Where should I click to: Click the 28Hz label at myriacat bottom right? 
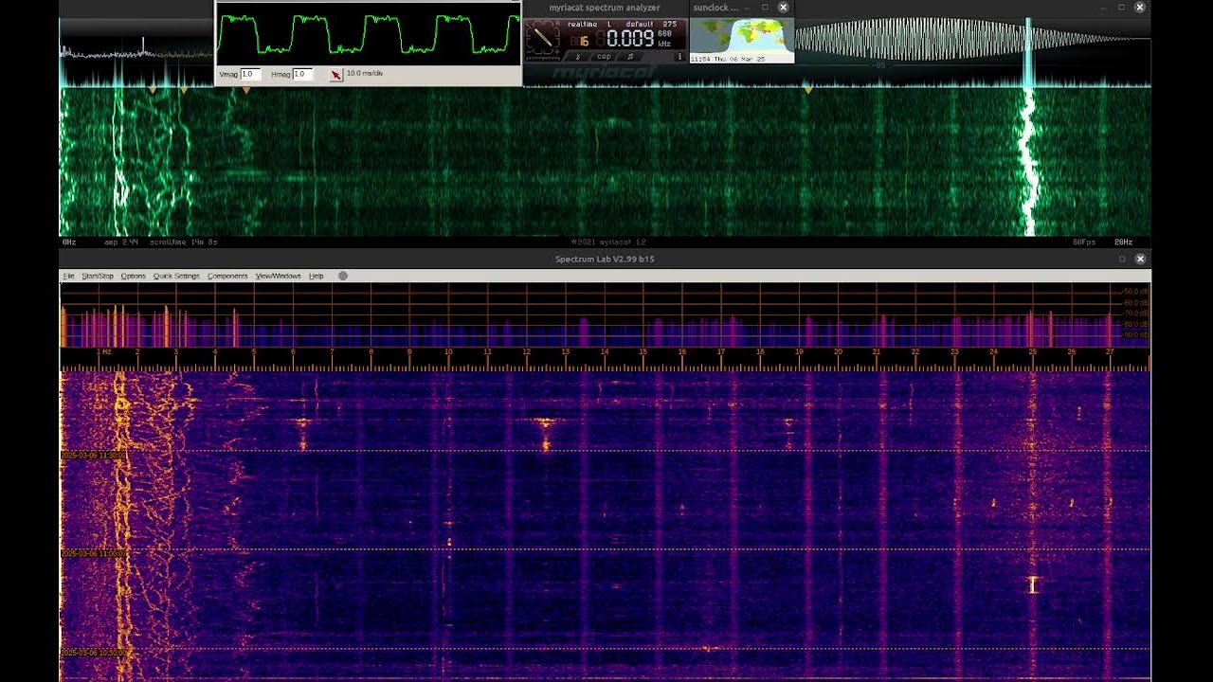(x=1122, y=242)
